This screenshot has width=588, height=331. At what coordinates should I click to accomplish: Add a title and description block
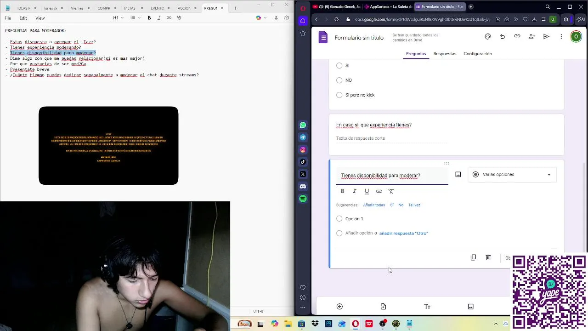pos(427,307)
